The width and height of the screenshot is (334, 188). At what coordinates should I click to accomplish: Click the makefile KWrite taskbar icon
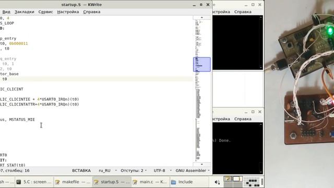pos(57,182)
